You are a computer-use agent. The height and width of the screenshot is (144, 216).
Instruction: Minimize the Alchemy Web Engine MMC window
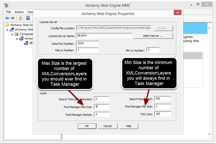pos(191,5)
